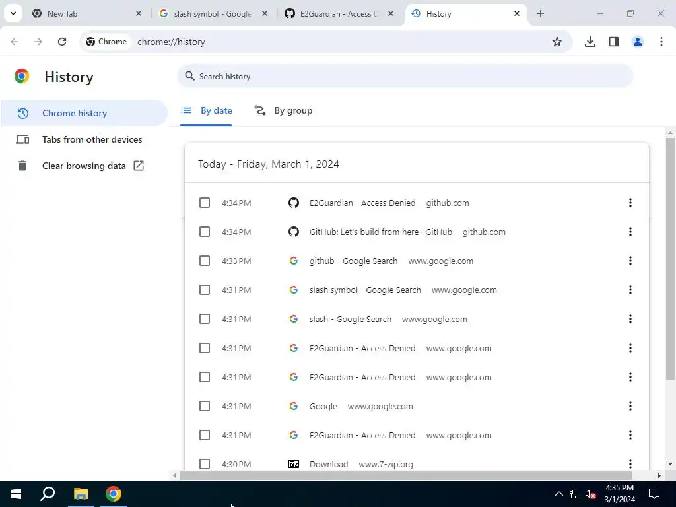This screenshot has width=676, height=507.
Task: Select Chrome history in sidebar
Action: (x=84, y=113)
